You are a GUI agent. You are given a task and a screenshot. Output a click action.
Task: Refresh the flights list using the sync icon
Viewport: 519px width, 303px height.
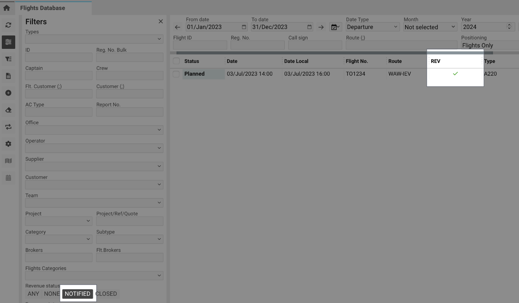[8, 25]
